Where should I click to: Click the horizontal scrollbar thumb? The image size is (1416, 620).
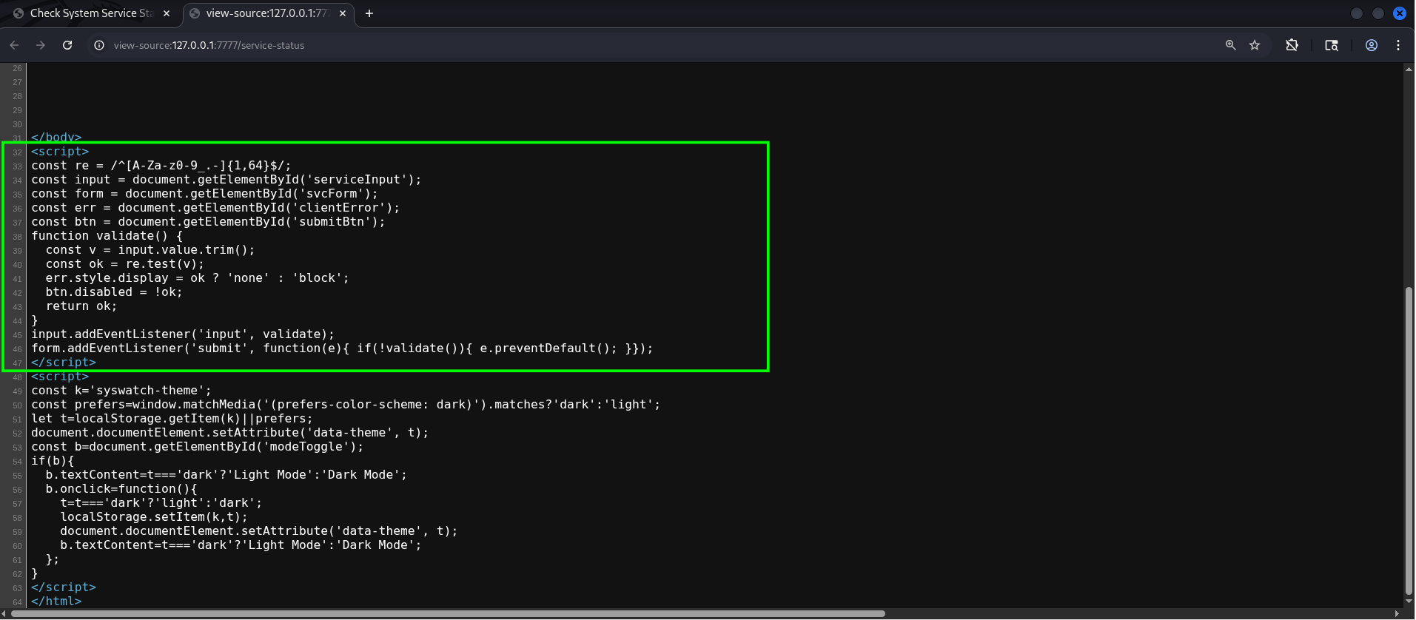[449, 613]
